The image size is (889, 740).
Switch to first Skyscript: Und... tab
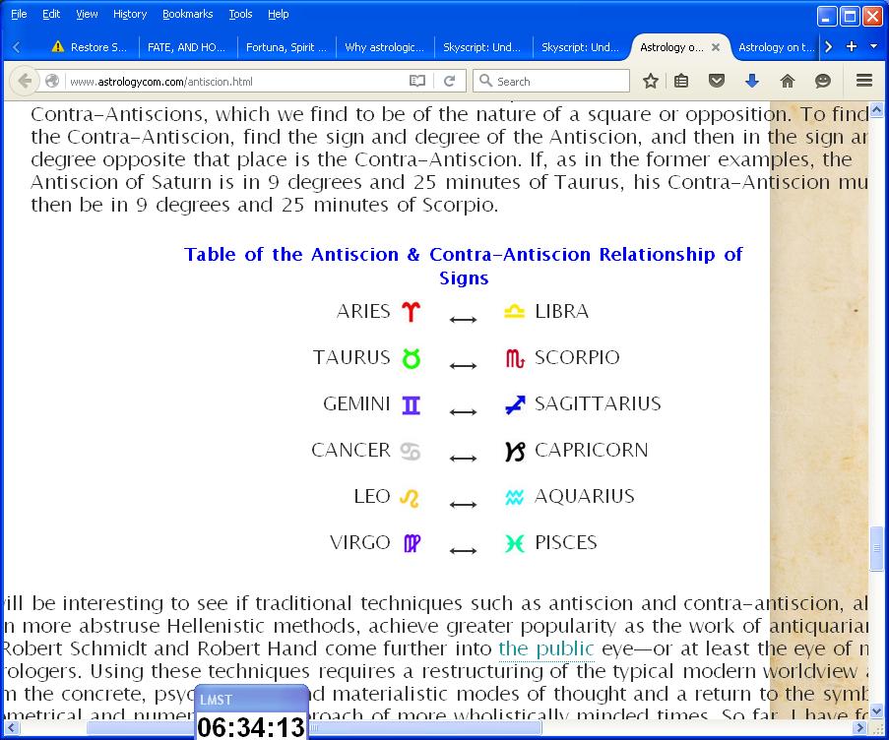[x=482, y=47]
